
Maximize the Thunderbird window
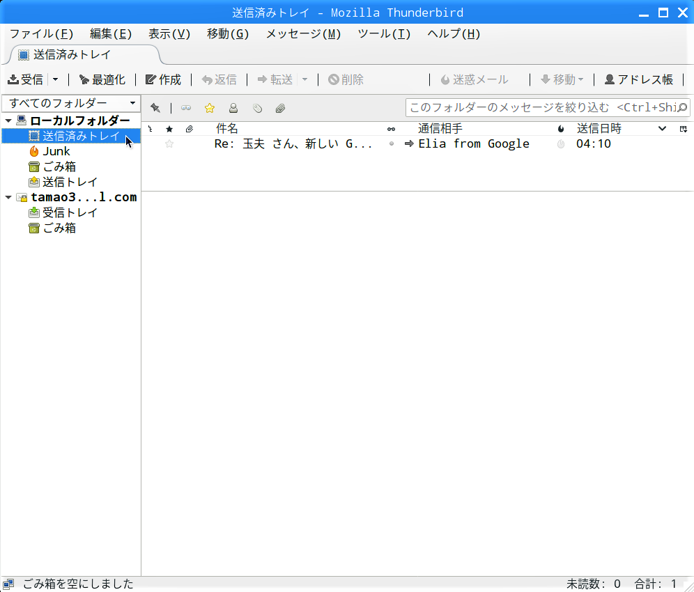[x=663, y=13]
